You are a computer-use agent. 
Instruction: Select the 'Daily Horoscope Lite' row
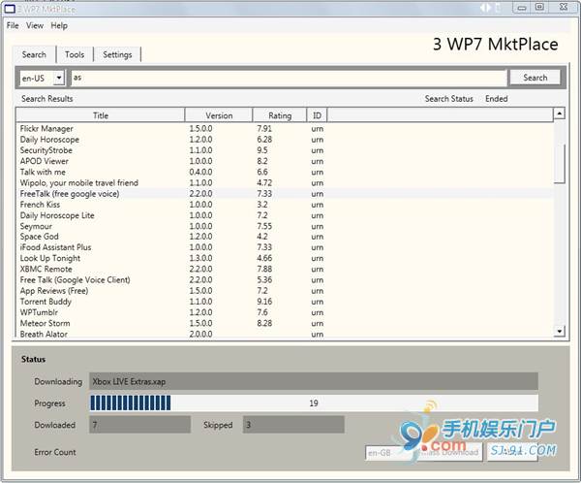pos(285,215)
